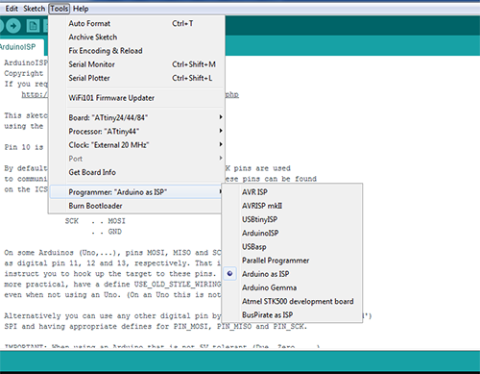Select AVR ISP programmer
Screen dimensions: 480x374
pyautogui.click(x=292, y=192)
